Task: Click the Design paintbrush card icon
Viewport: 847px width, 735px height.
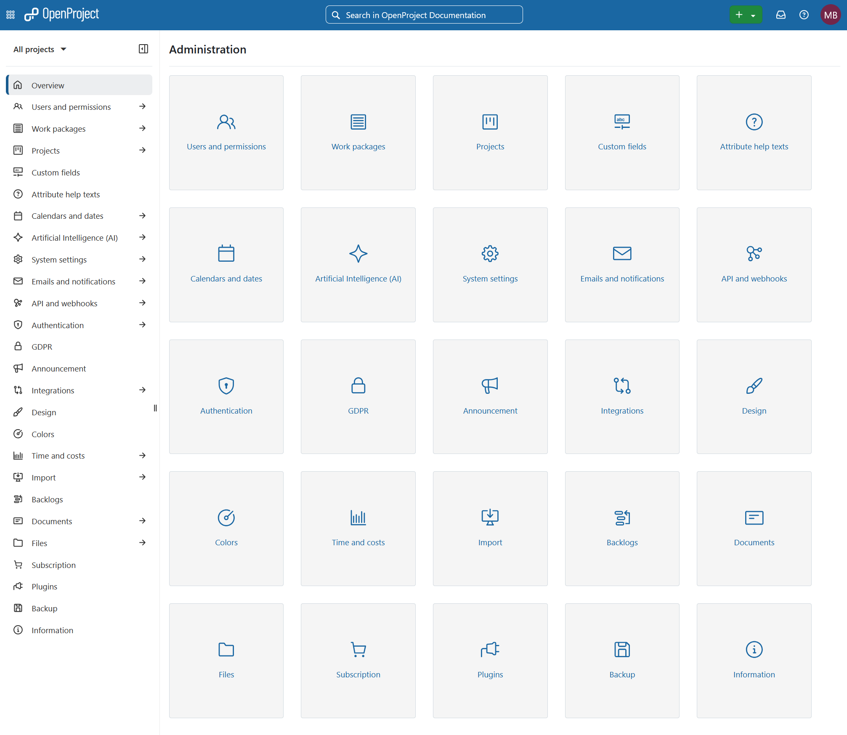Action: coord(754,386)
